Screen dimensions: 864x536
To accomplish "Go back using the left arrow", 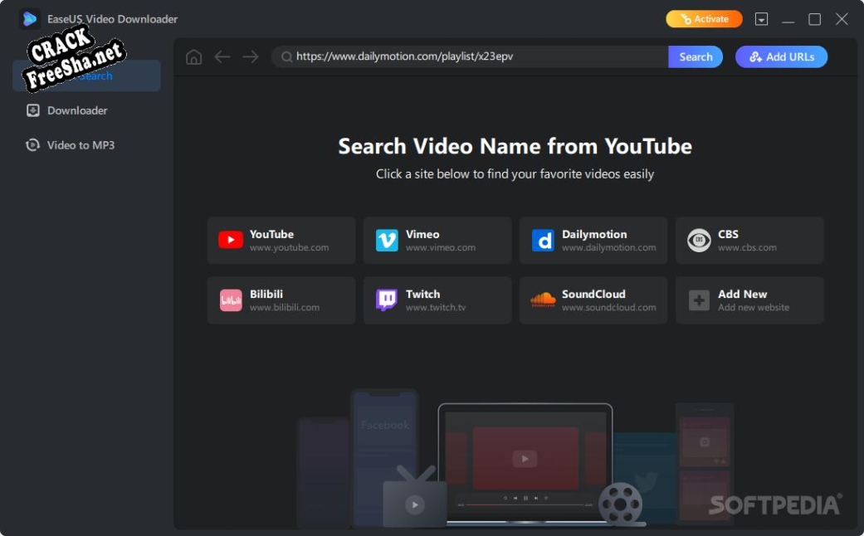I will 222,57.
